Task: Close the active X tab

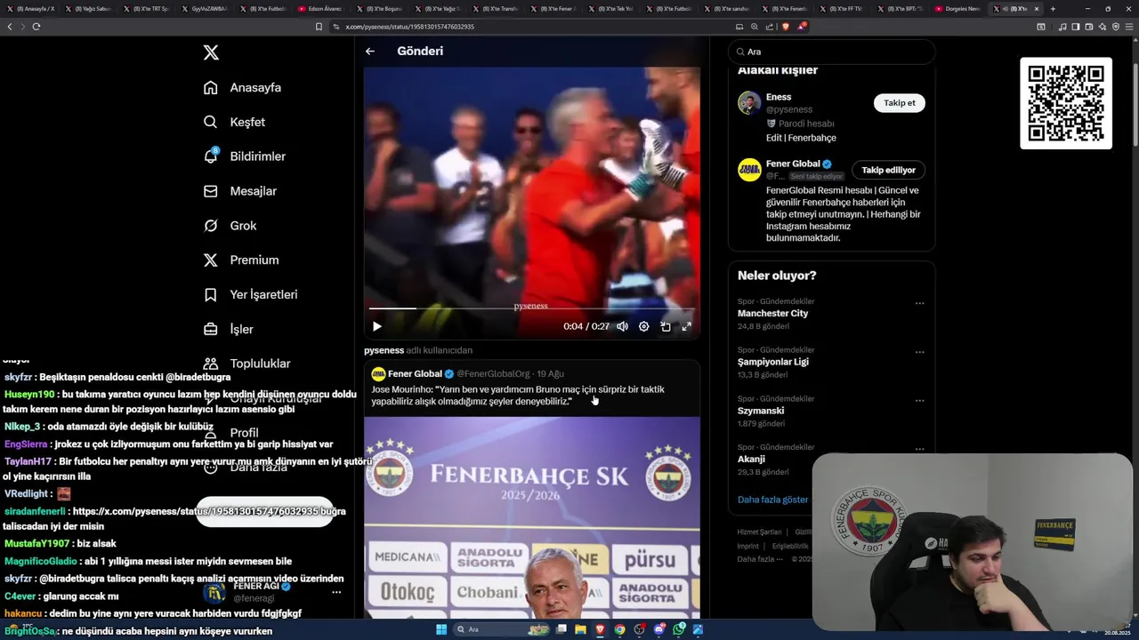Action: point(1037,9)
